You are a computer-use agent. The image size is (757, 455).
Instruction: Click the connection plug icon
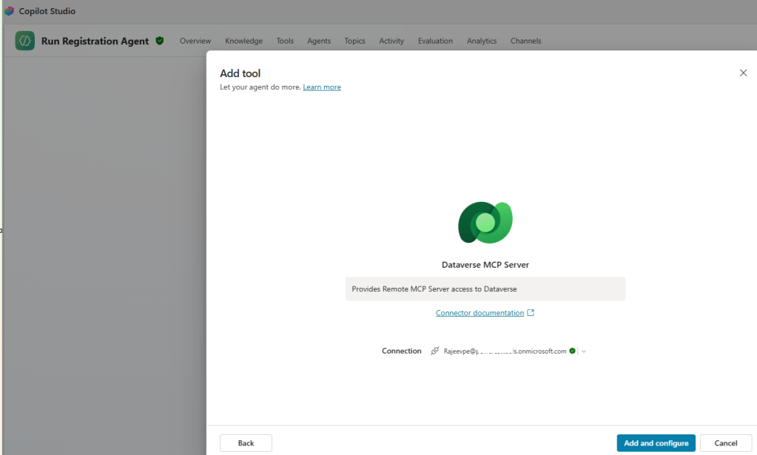click(x=435, y=351)
